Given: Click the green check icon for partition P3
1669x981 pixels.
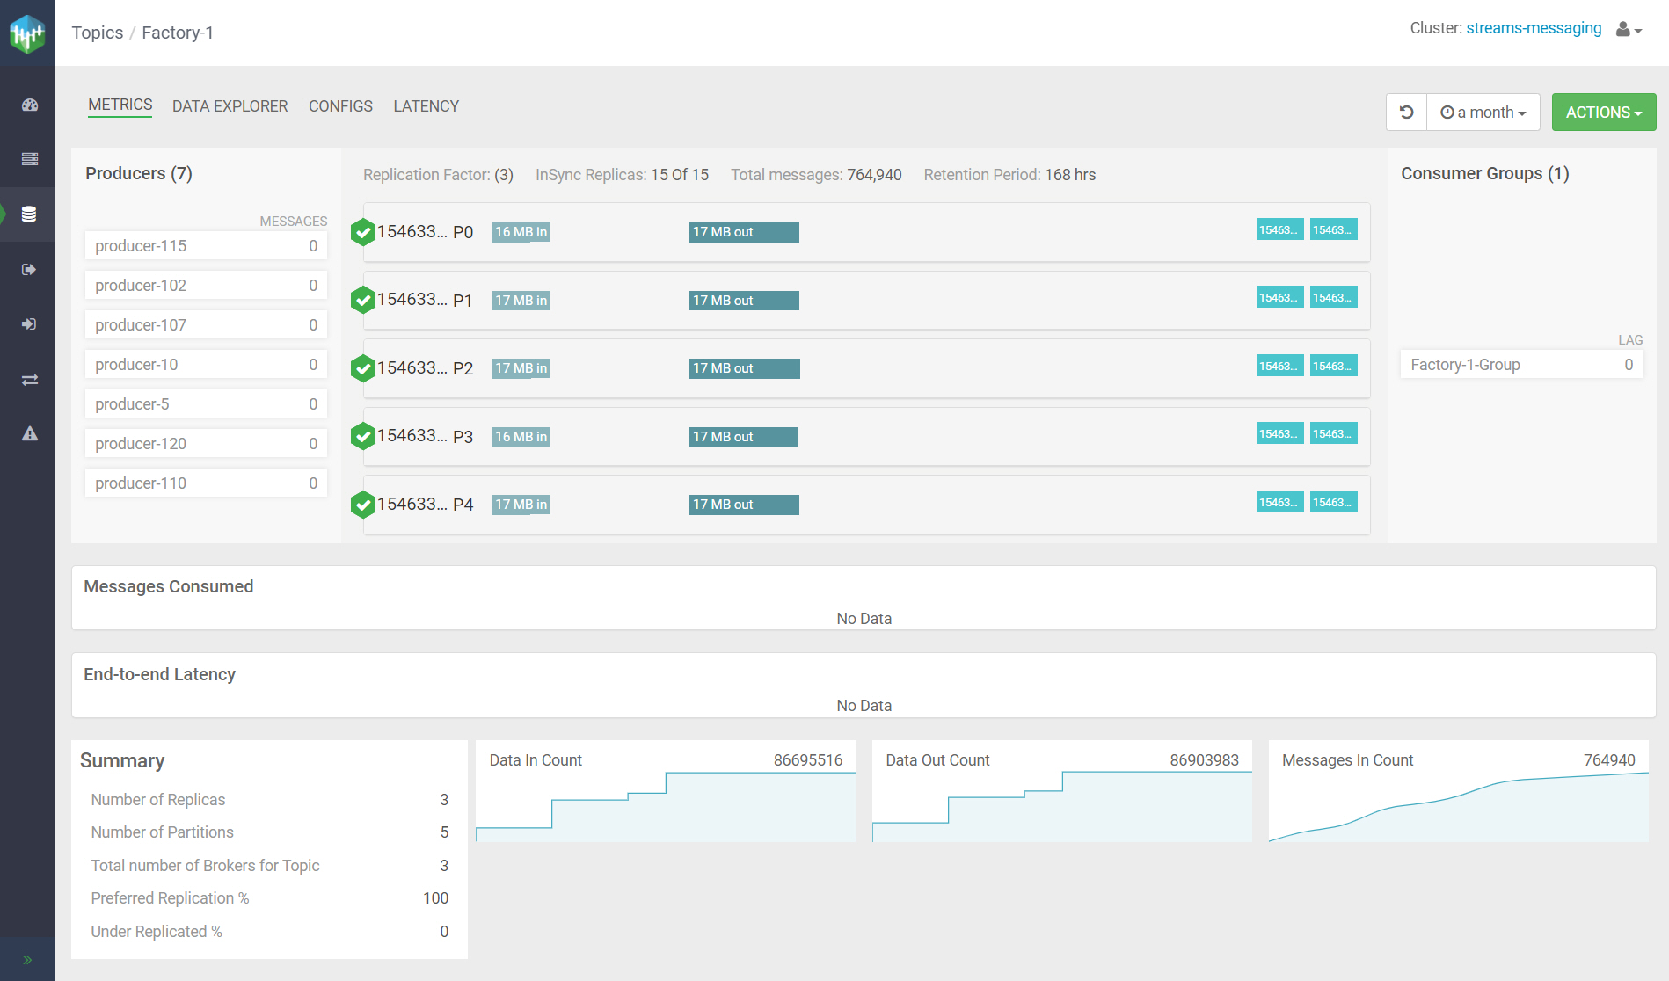Looking at the screenshot, I should click(363, 436).
